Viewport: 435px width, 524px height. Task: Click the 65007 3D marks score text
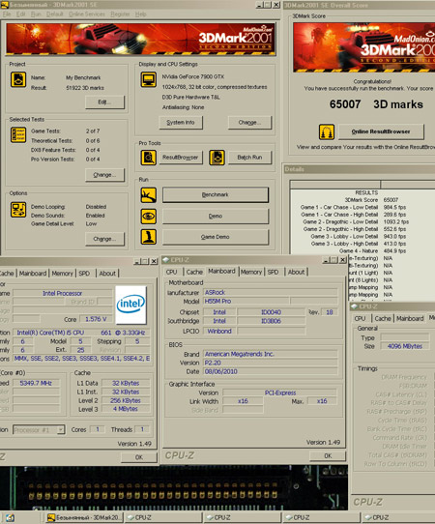click(376, 104)
